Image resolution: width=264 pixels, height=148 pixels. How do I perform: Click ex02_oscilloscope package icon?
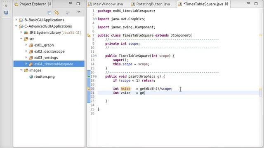click(31, 51)
